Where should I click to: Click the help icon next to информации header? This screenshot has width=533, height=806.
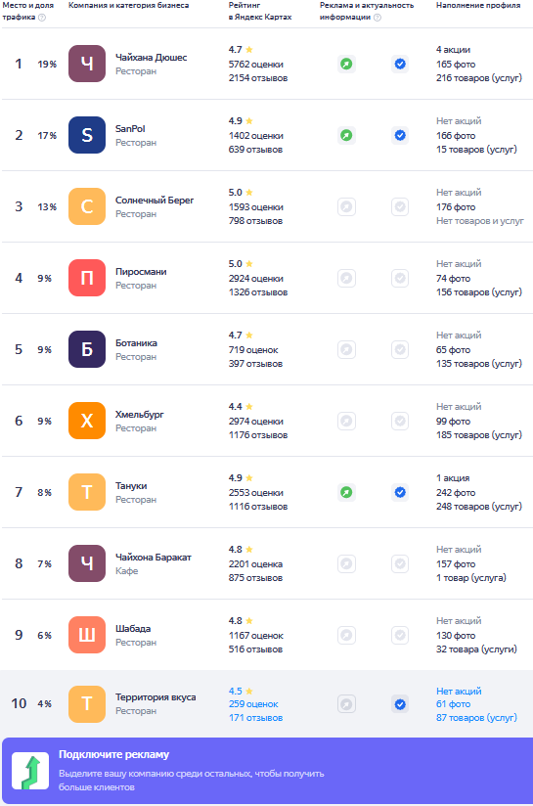(378, 18)
